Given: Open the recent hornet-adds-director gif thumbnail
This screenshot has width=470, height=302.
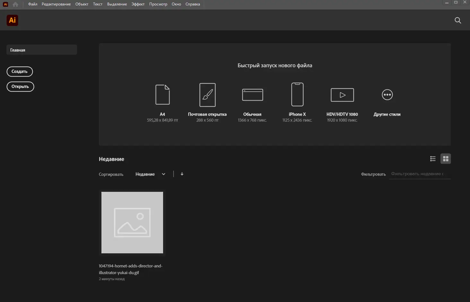Looking at the screenshot, I should pyautogui.click(x=132, y=222).
